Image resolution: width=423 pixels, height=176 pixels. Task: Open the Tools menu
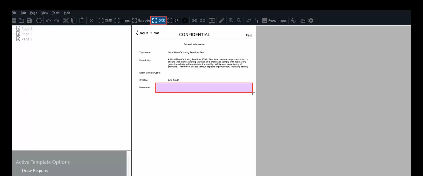56,13
